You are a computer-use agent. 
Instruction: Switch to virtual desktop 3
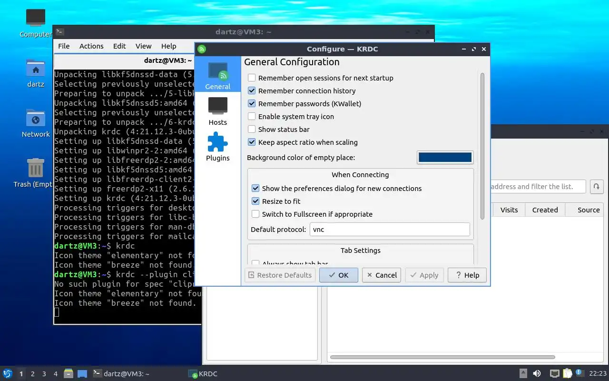(x=44, y=374)
